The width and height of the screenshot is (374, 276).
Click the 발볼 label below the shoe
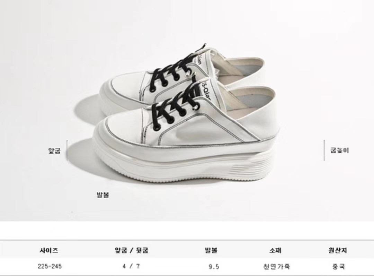pyautogui.click(x=103, y=195)
